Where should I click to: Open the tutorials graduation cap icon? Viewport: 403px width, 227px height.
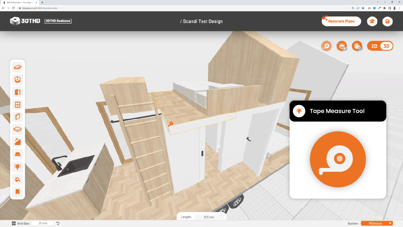click(x=372, y=22)
